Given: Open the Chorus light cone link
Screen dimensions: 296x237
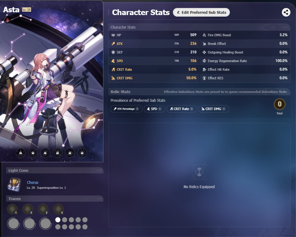Looking at the screenshot, I should pyautogui.click(x=33, y=182).
